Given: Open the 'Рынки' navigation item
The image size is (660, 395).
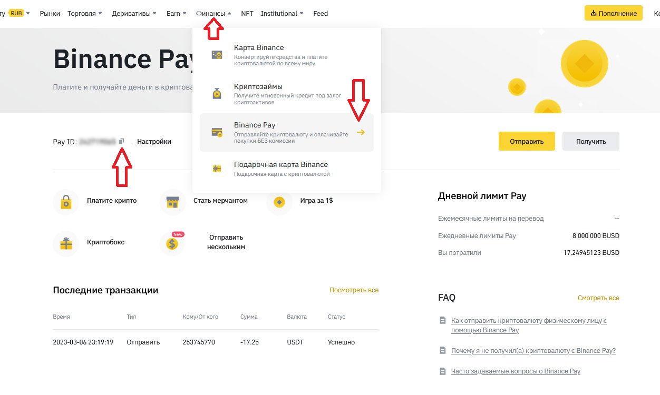Looking at the screenshot, I should (x=50, y=14).
